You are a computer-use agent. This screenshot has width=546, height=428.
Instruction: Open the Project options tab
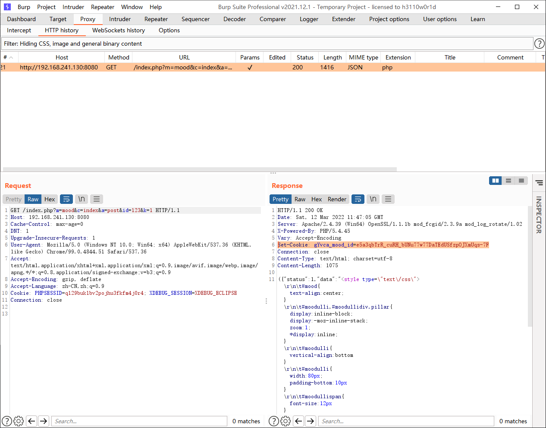389,19
